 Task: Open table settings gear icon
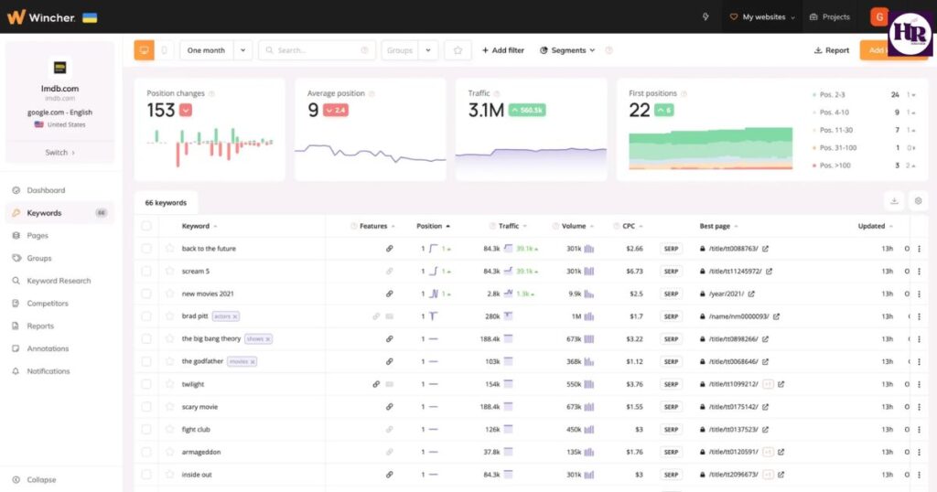[x=918, y=201]
